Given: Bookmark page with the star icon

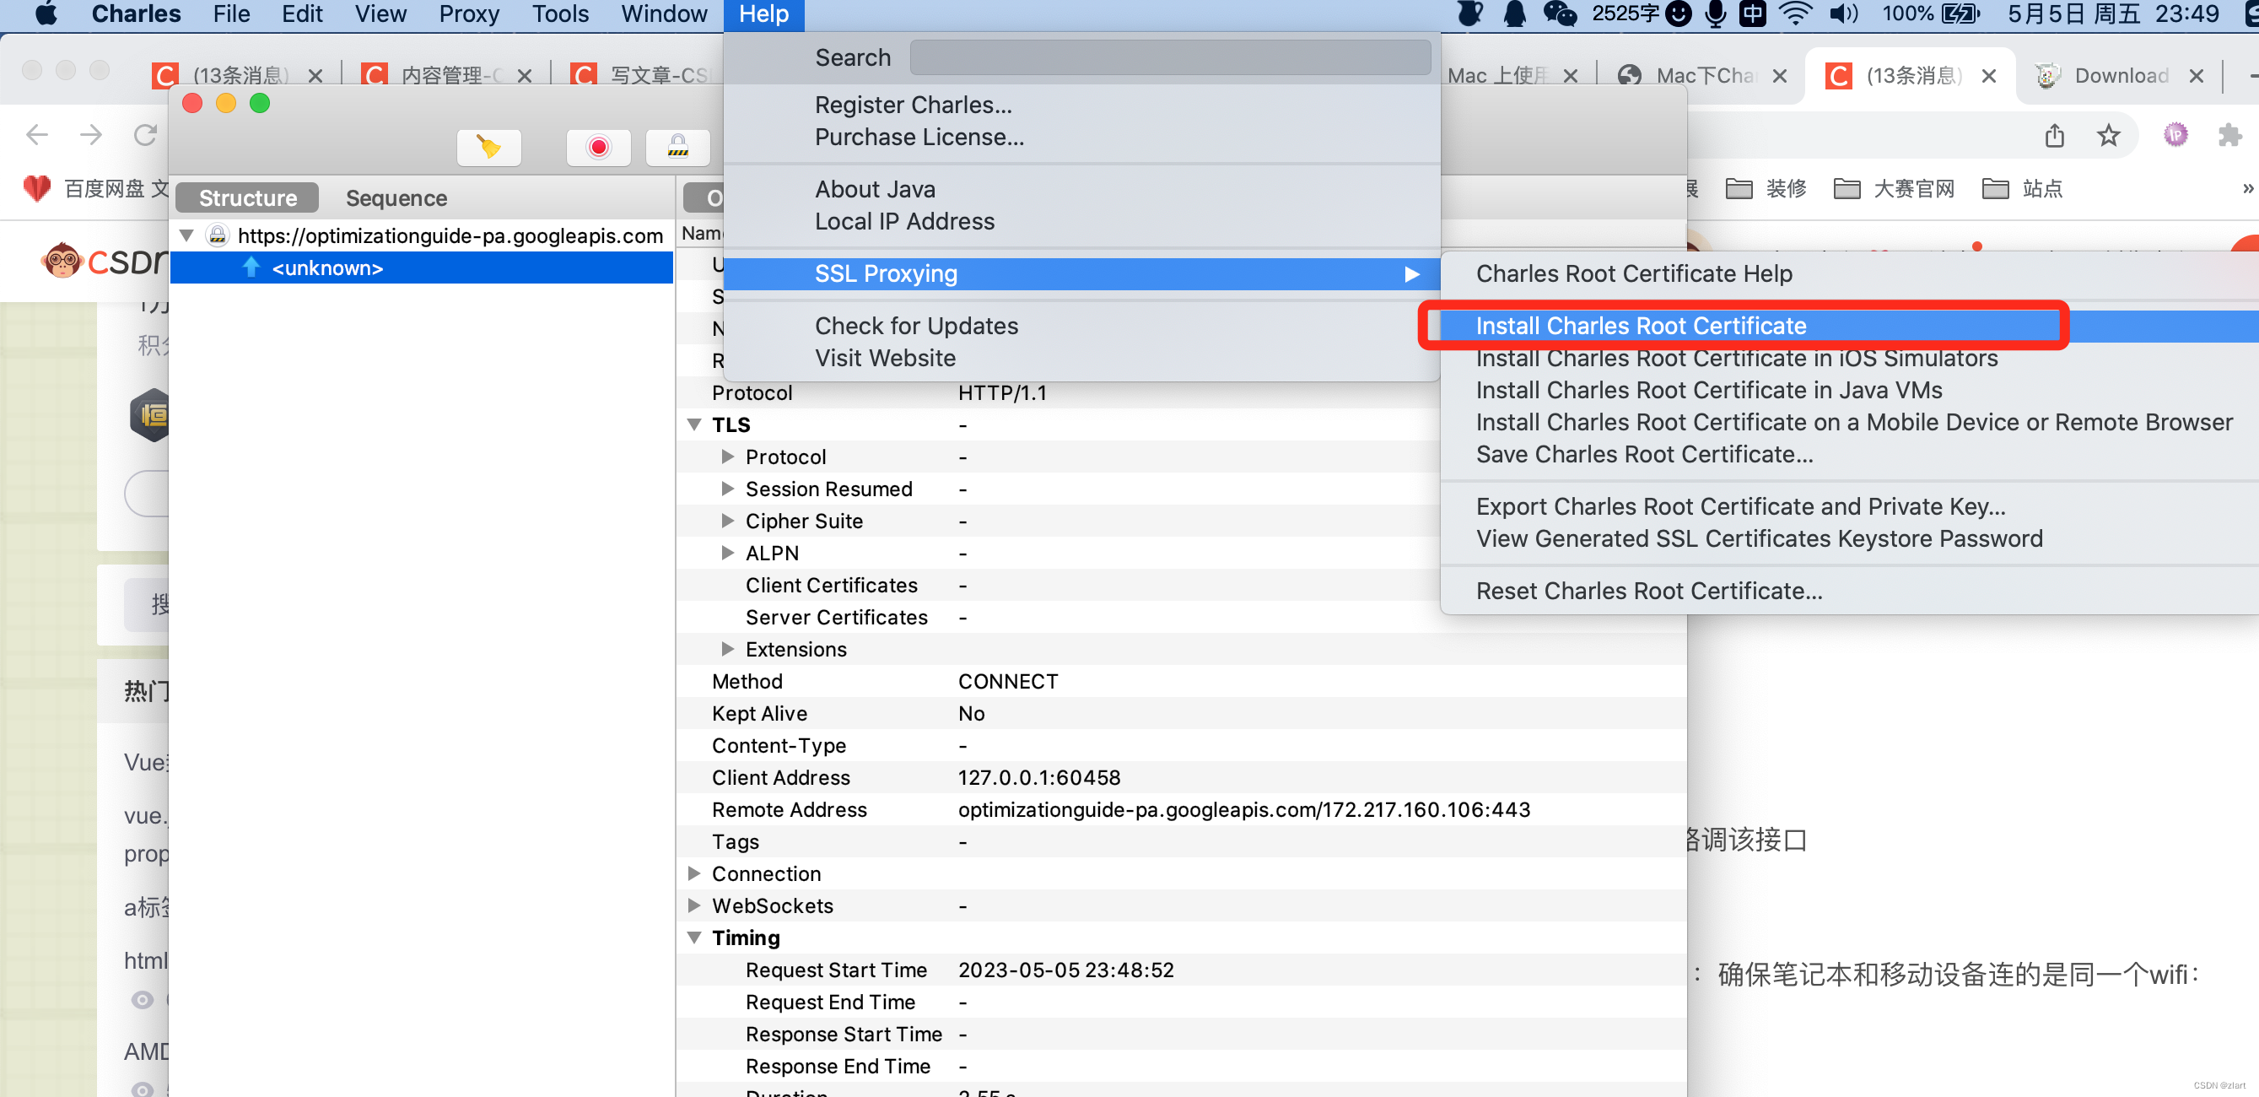Looking at the screenshot, I should [x=2108, y=135].
